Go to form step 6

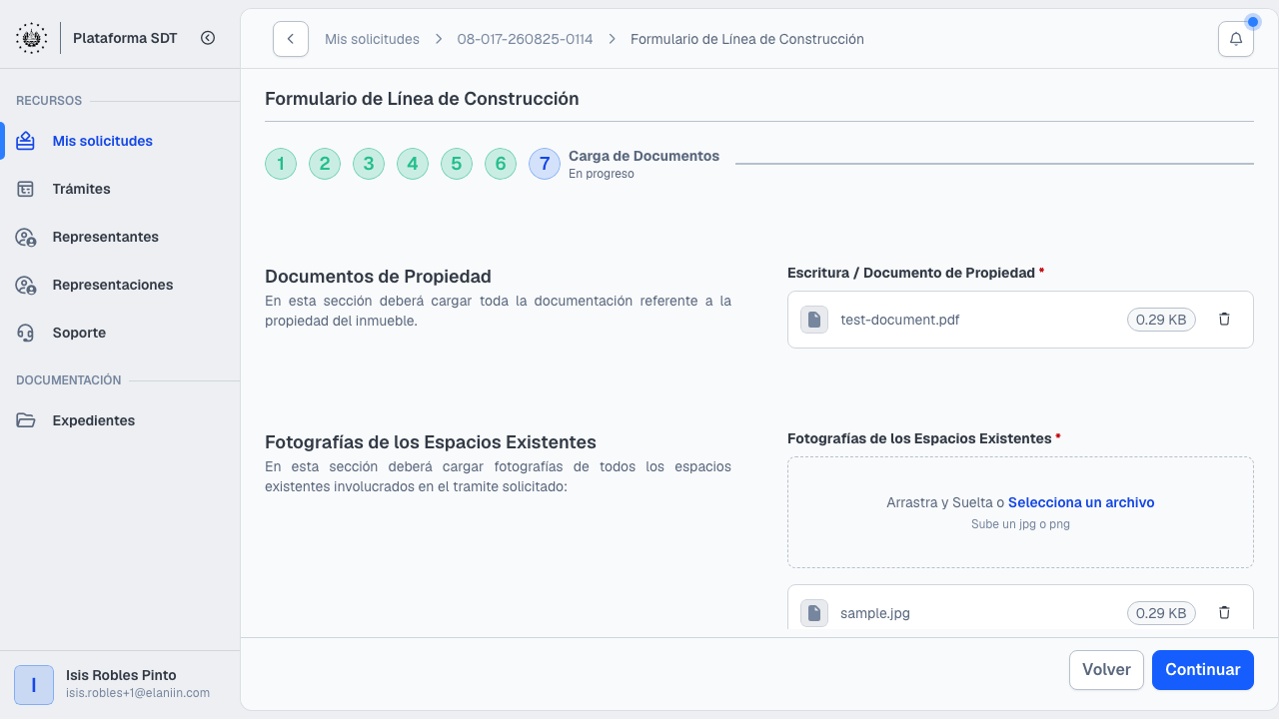[x=501, y=164]
